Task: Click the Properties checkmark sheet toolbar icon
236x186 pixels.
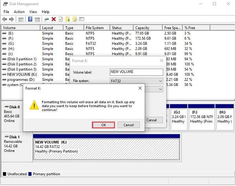Action: click(61, 19)
